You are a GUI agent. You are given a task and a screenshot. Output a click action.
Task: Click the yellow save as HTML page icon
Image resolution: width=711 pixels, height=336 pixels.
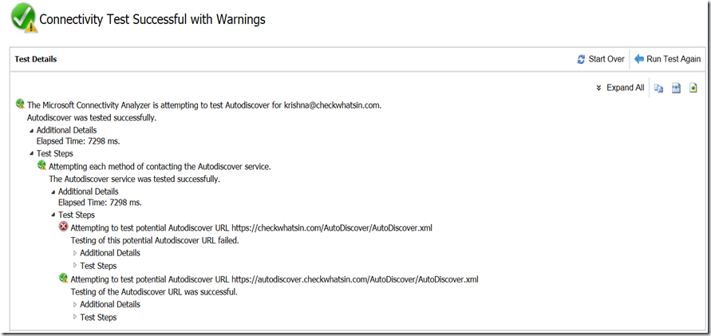coord(693,88)
